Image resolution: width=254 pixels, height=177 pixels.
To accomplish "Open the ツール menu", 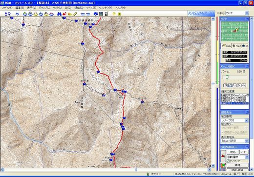I will pos(91,8).
